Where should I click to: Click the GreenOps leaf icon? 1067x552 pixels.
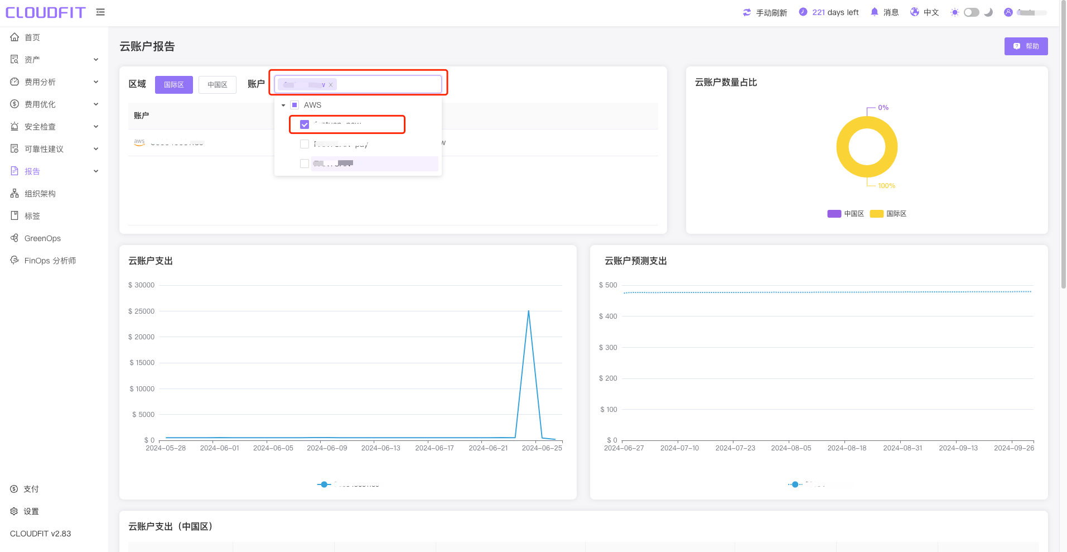click(15, 238)
